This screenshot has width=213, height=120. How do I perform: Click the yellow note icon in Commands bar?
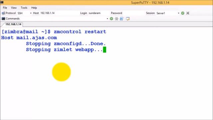pyautogui.click(x=128, y=19)
